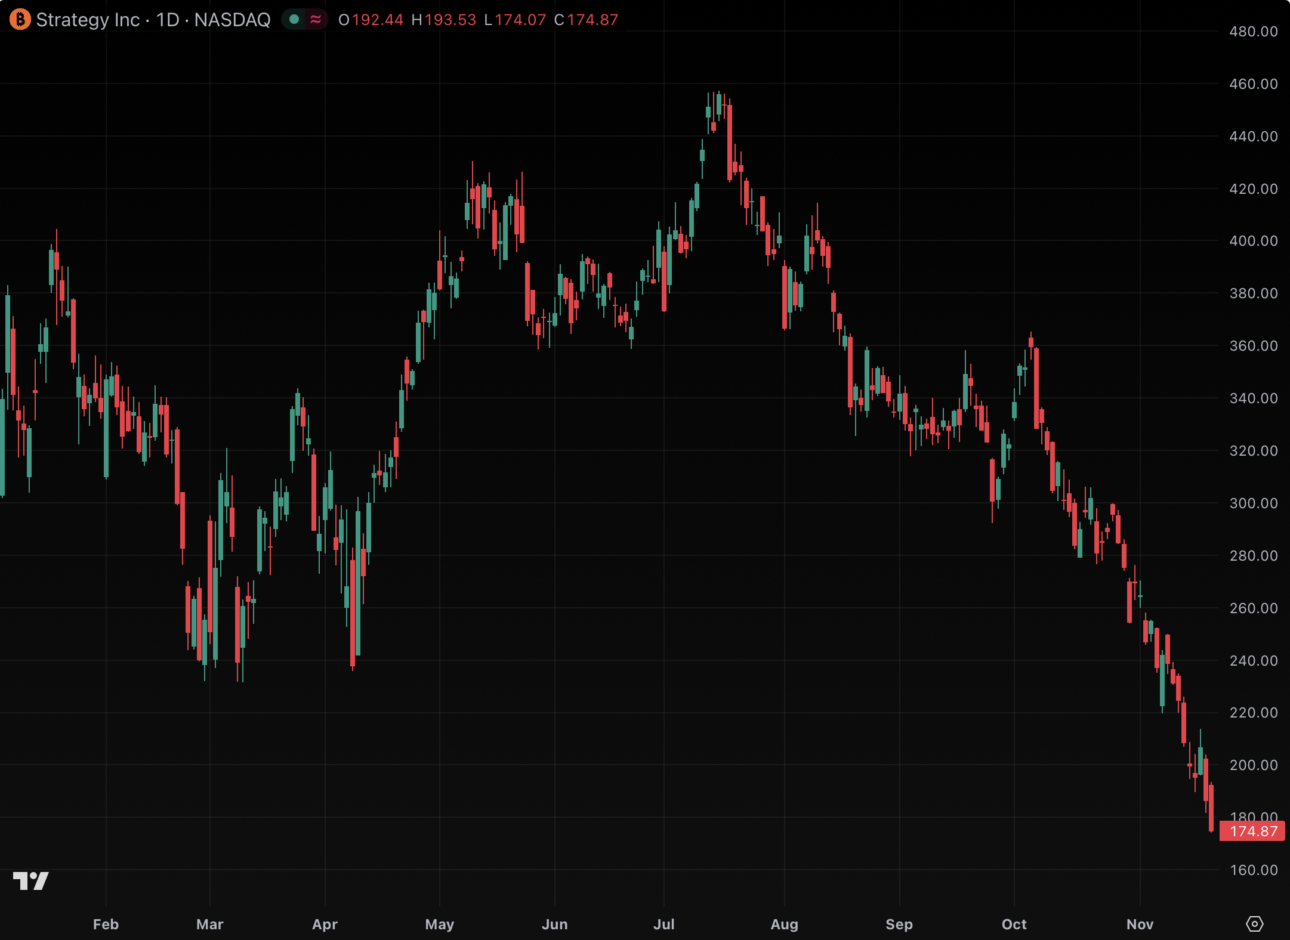The width and height of the screenshot is (1290, 940).
Task: Click the Jul label on the time axis
Action: point(663,924)
